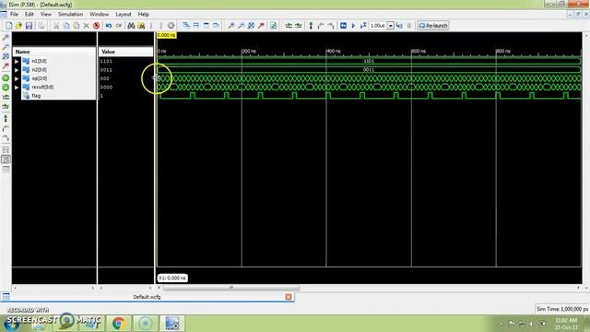
Task: Click the Save floppy disk icon
Action: (x=29, y=26)
